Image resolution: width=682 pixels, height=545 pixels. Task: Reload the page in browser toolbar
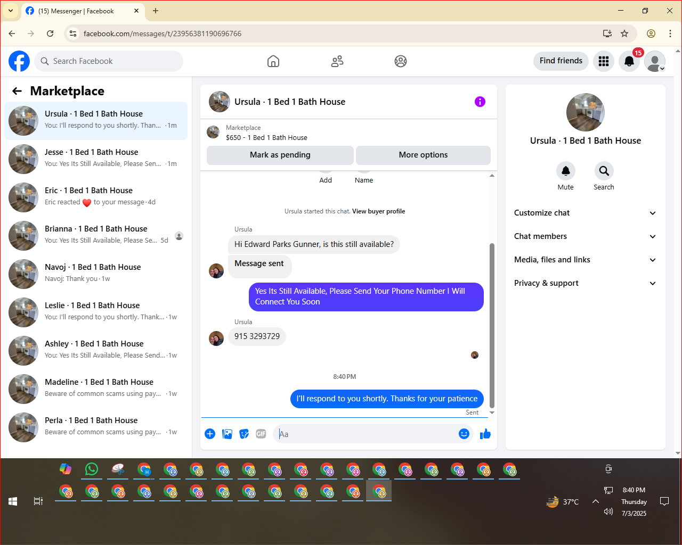[50, 34]
